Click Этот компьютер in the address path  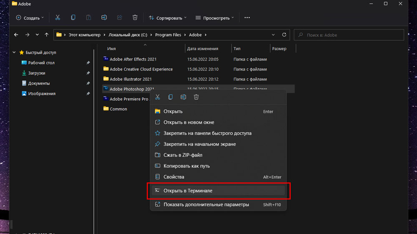[85, 35]
